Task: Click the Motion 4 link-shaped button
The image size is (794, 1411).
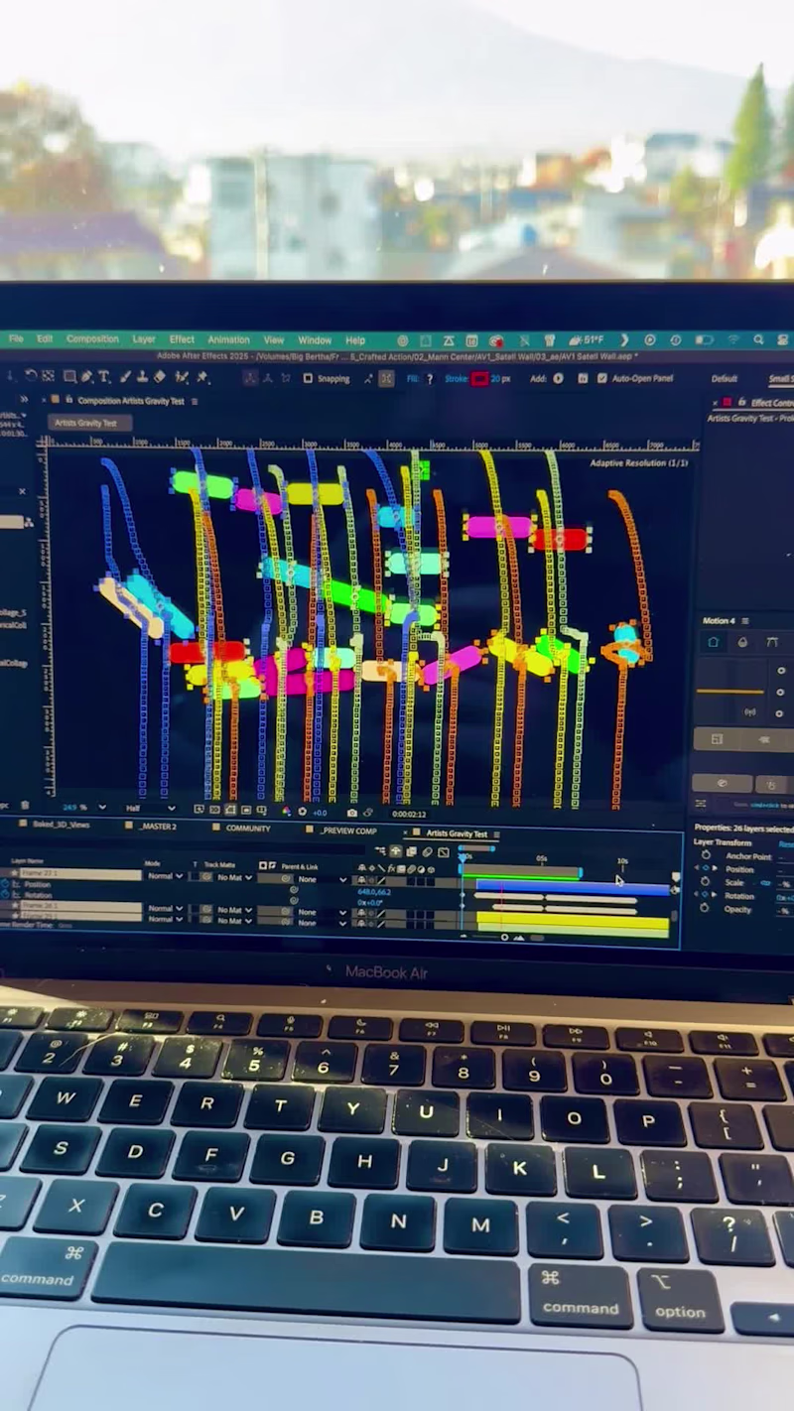Action: coord(723,783)
